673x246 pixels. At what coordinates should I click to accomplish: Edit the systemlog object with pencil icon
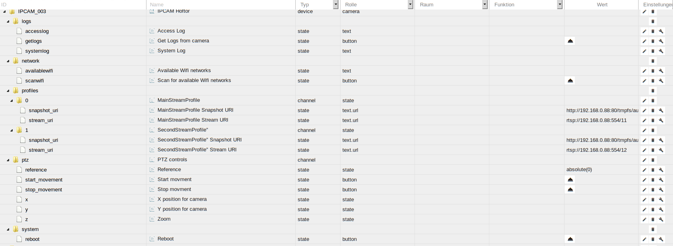click(x=644, y=51)
